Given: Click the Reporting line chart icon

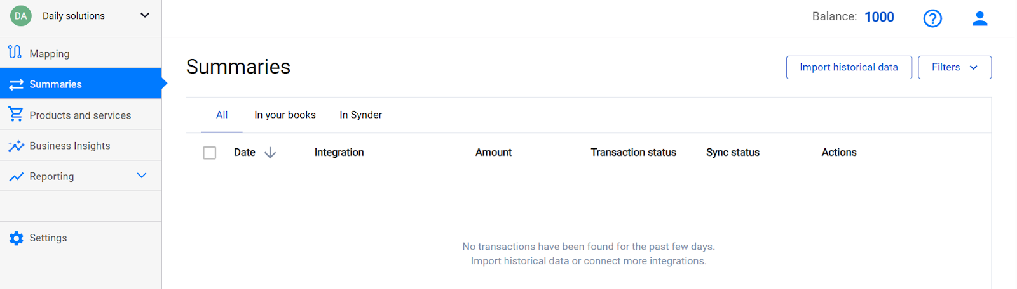Looking at the screenshot, I should click(x=16, y=177).
